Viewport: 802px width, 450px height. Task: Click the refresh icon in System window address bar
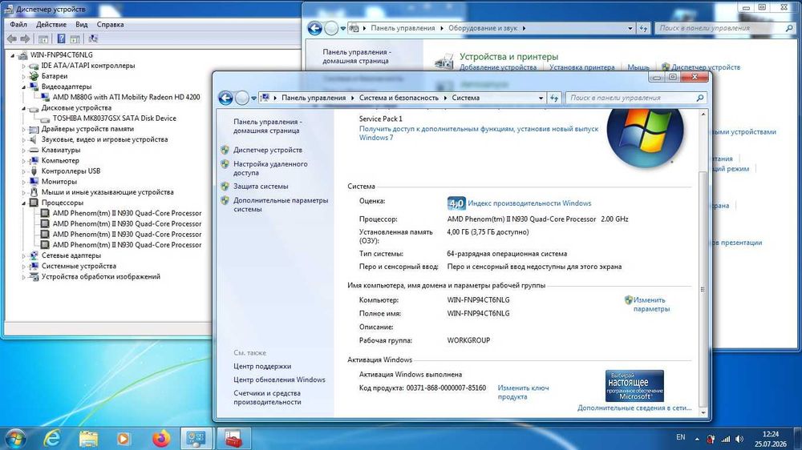coord(554,98)
